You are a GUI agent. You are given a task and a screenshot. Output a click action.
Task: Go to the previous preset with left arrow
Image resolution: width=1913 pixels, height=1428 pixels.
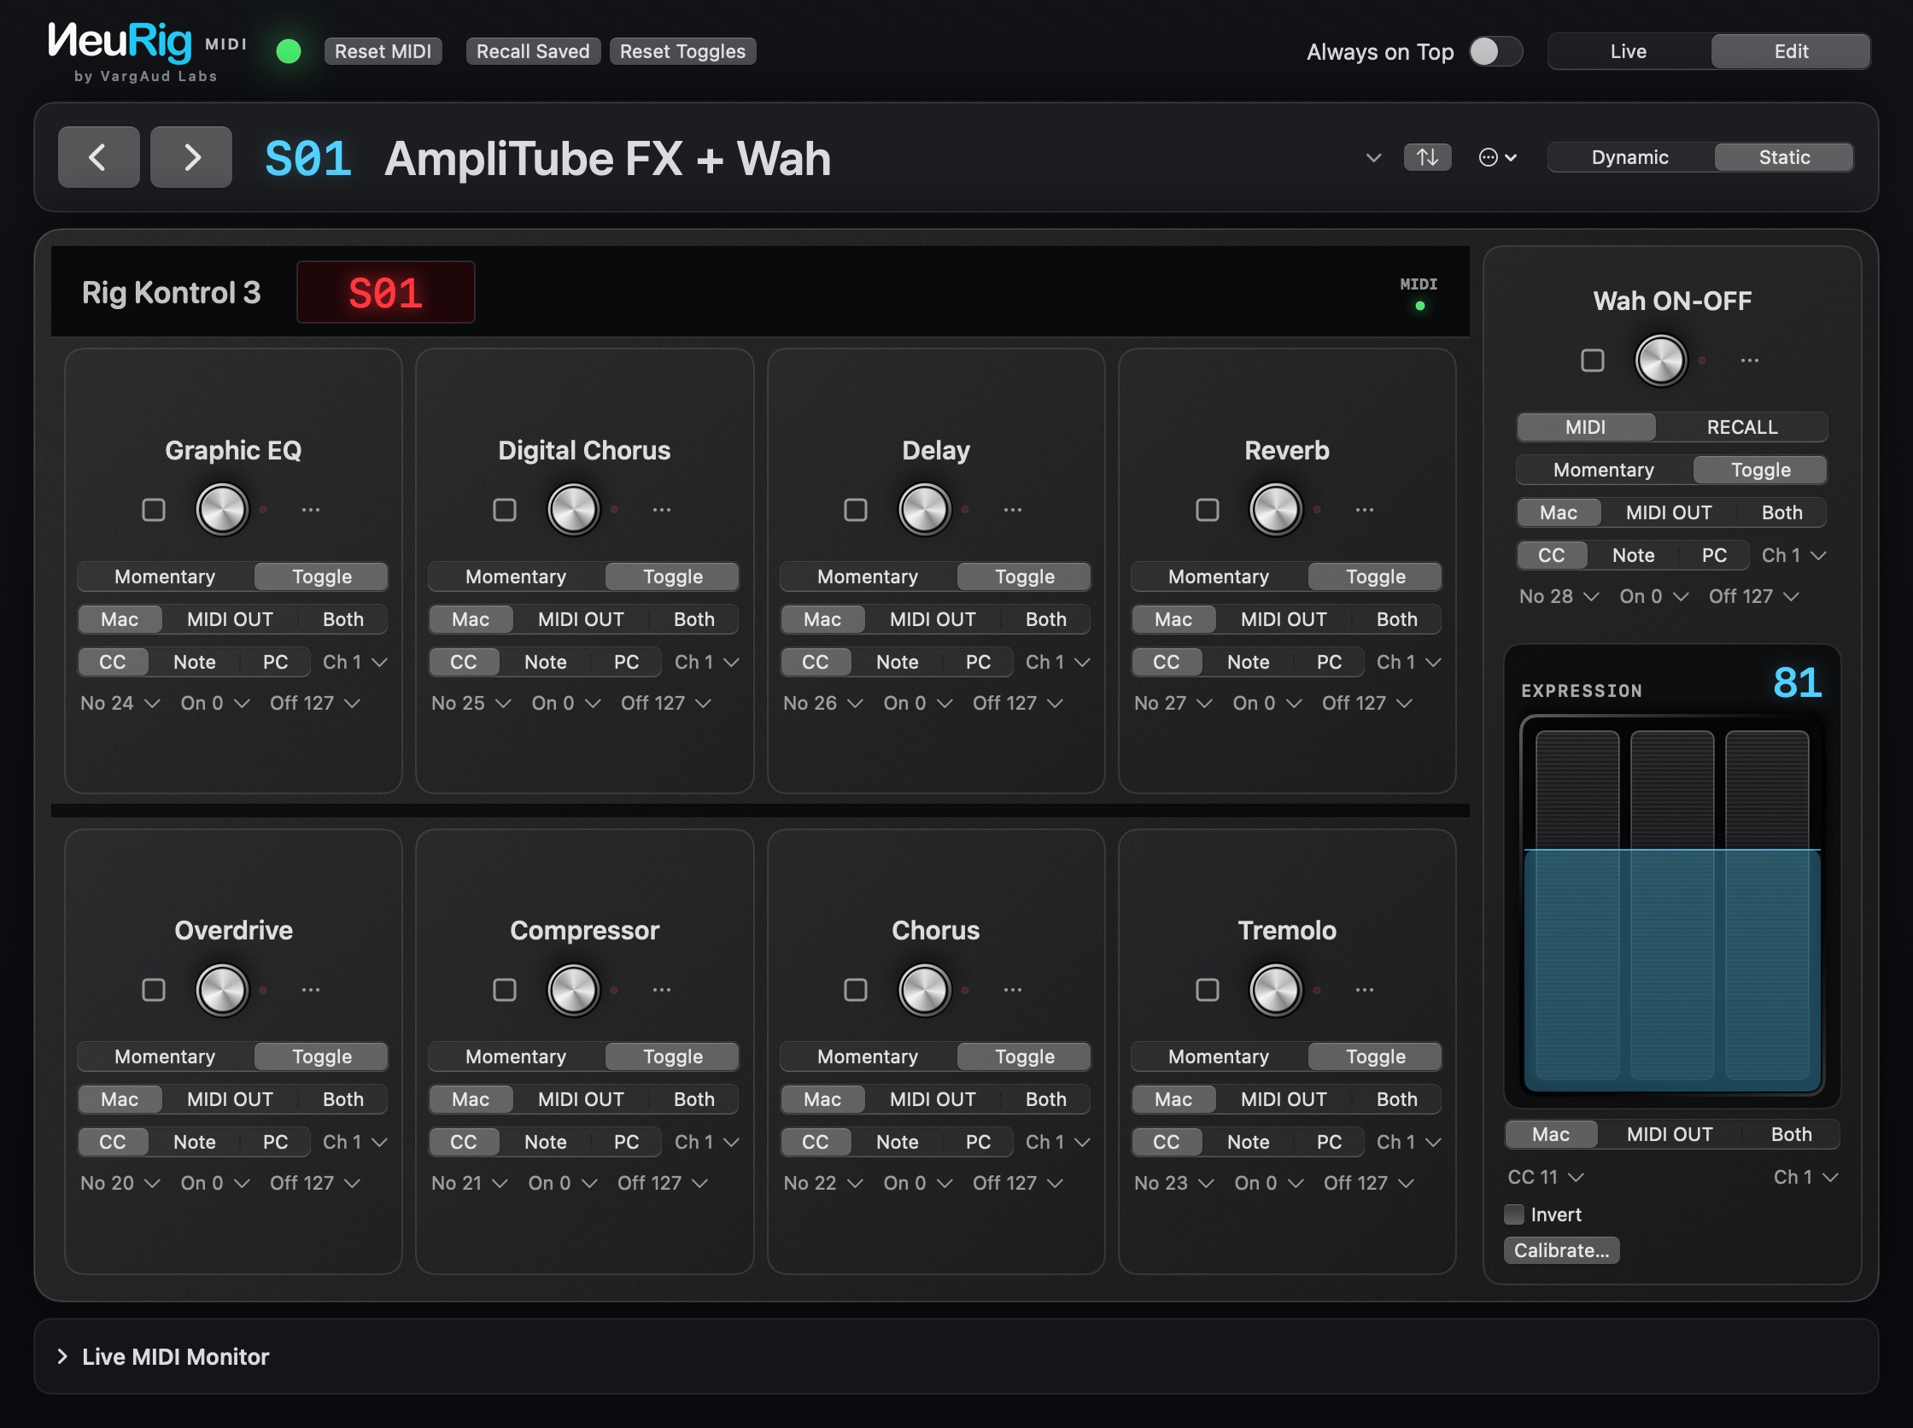tap(98, 157)
